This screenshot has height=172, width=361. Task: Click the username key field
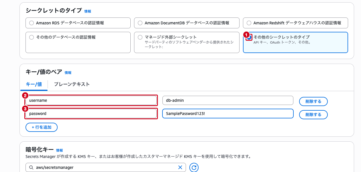click(91, 101)
